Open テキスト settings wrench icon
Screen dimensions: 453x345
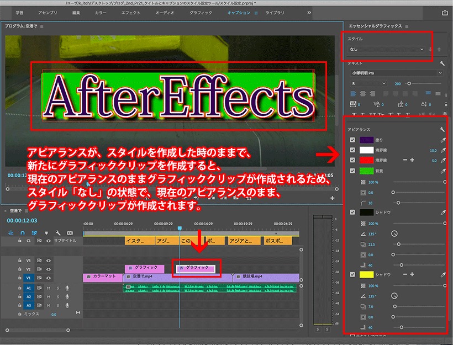pos(442,63)
